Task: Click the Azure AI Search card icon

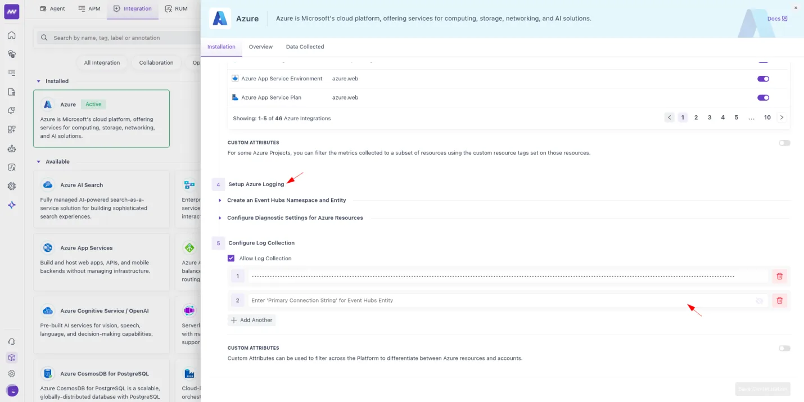Action: [48, 184]
